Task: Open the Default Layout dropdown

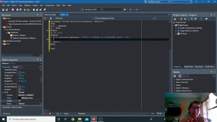Action: click(x=169, y=2)
